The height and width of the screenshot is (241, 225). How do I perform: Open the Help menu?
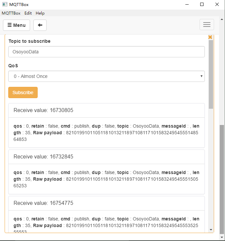(x=40, y=13)
